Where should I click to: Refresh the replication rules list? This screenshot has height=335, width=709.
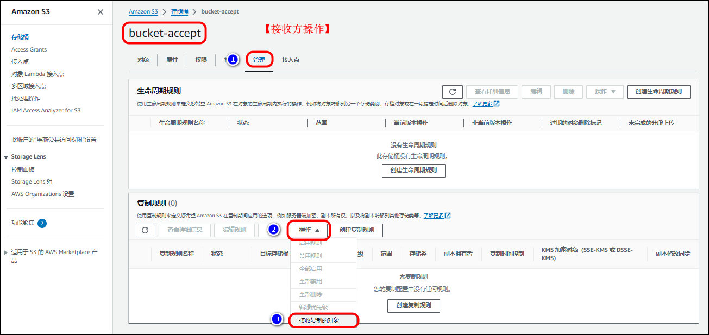tap(145, 230)
